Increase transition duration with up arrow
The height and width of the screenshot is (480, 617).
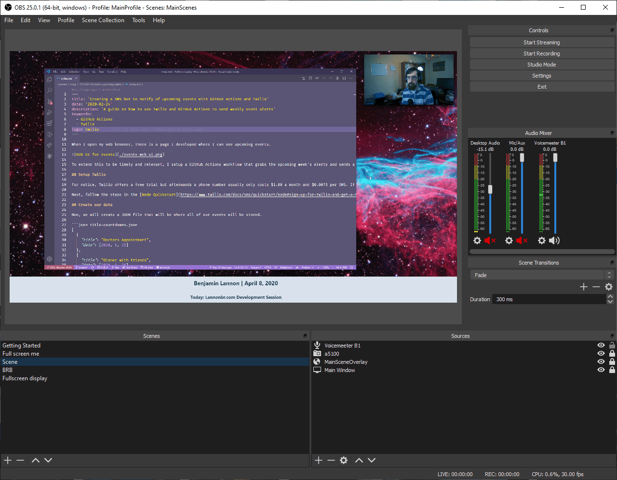(x=610, y=296)
